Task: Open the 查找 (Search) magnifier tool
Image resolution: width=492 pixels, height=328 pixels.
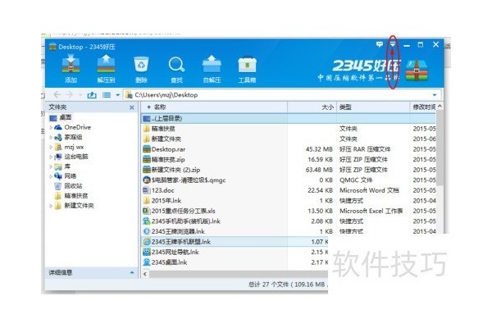Action: (x=176, y=68)
